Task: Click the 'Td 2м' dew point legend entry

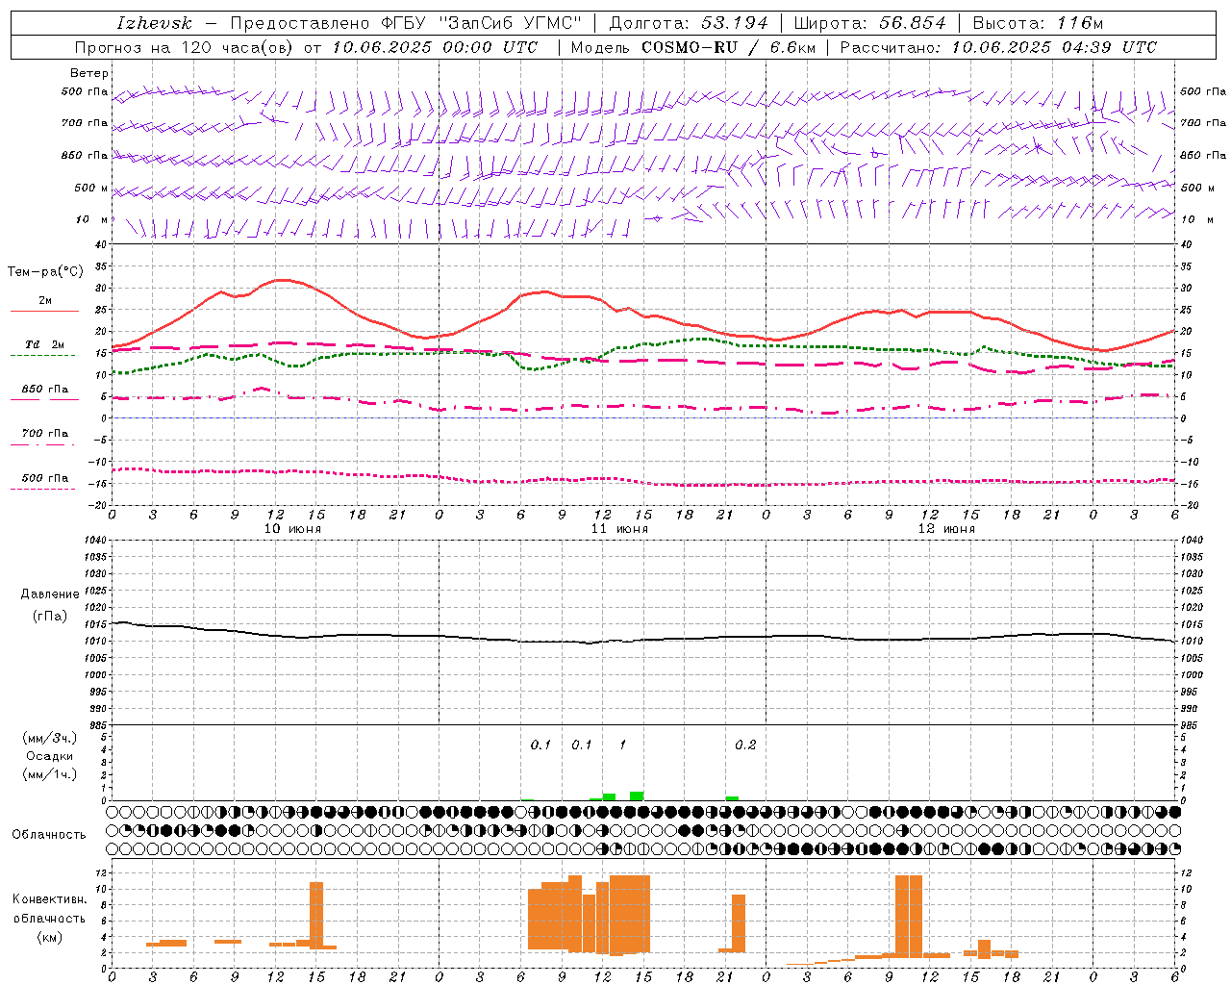Action: 44,344
